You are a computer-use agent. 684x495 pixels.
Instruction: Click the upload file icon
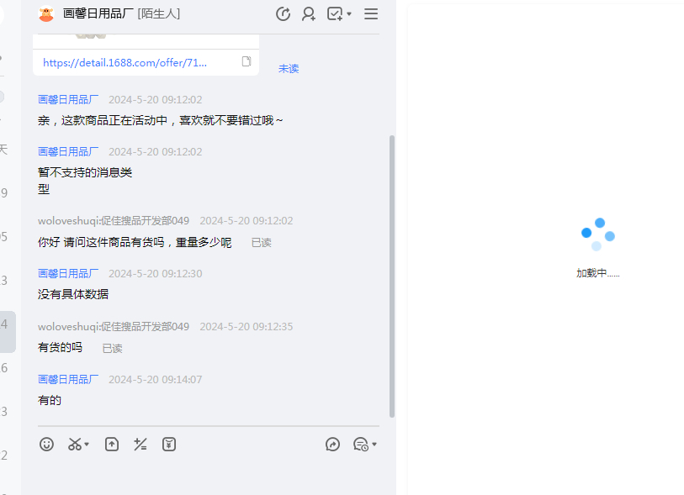[x=112, y=444]
